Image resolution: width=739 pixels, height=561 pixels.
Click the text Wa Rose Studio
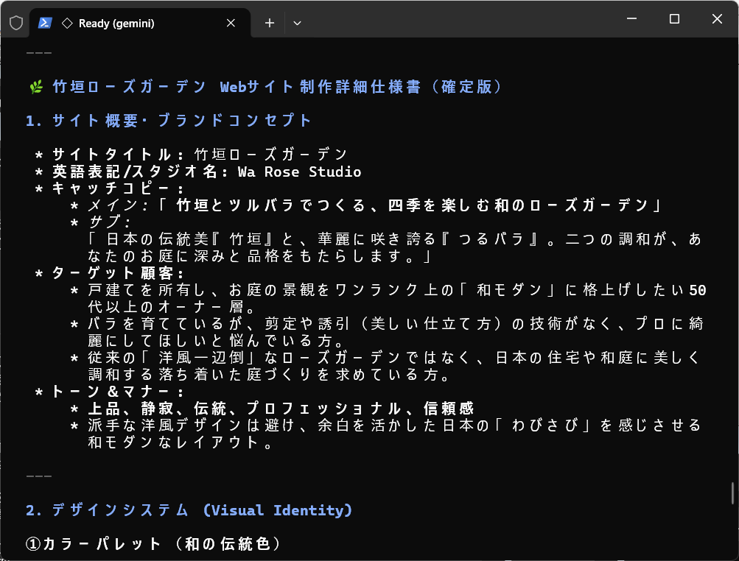300,172
